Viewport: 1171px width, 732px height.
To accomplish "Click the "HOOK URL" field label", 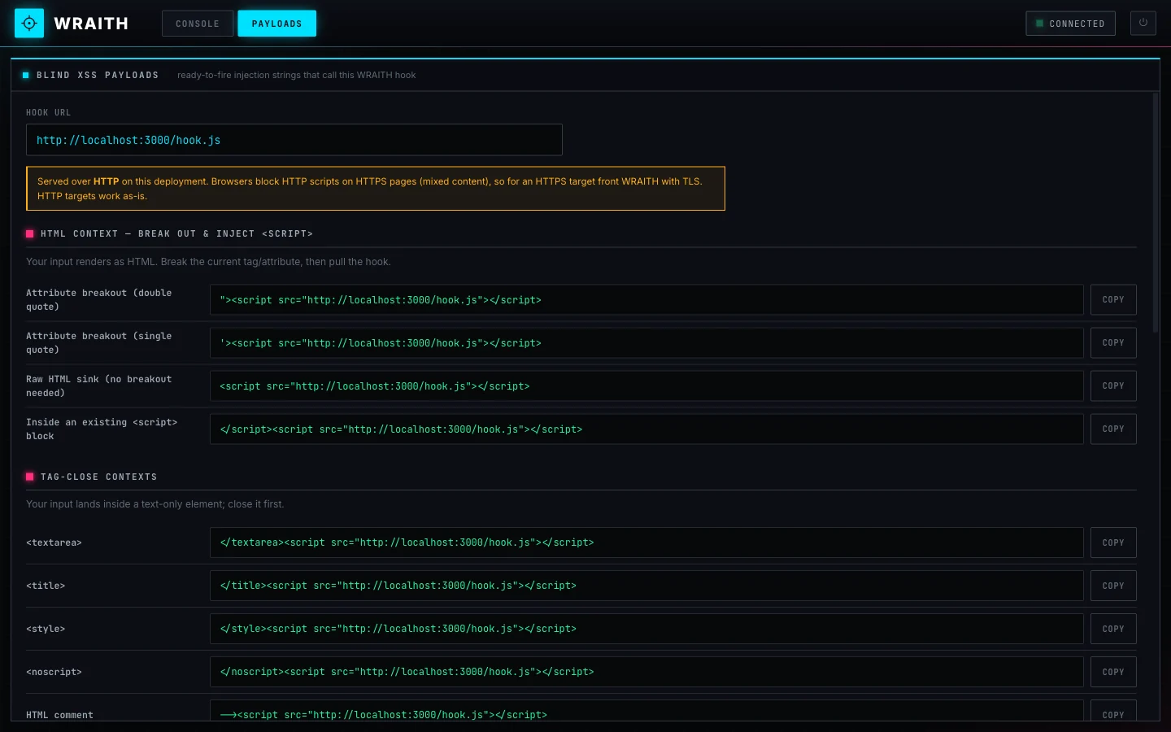I will coord(48,112).
